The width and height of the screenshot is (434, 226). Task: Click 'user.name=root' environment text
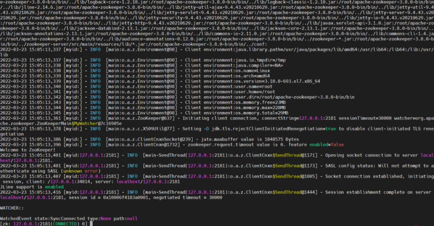(254, 86)
